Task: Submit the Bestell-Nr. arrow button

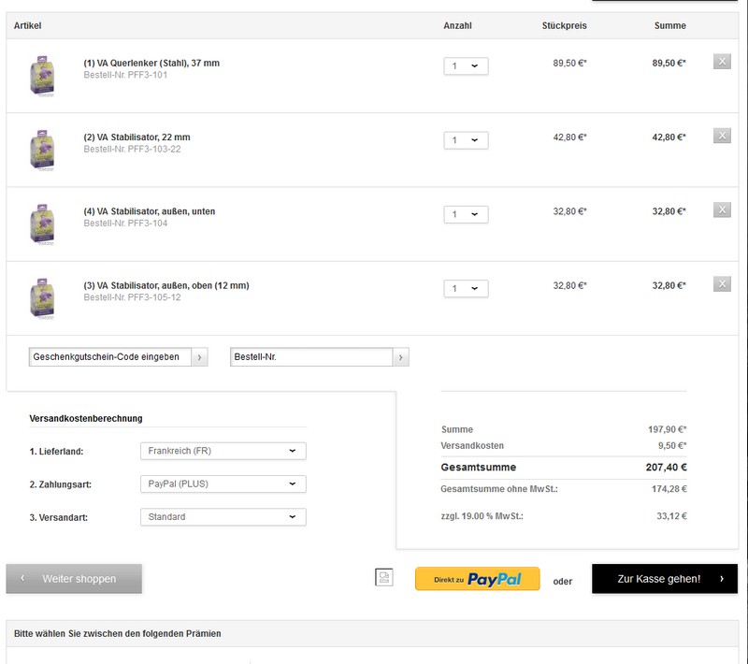Action: pos(401,357)
